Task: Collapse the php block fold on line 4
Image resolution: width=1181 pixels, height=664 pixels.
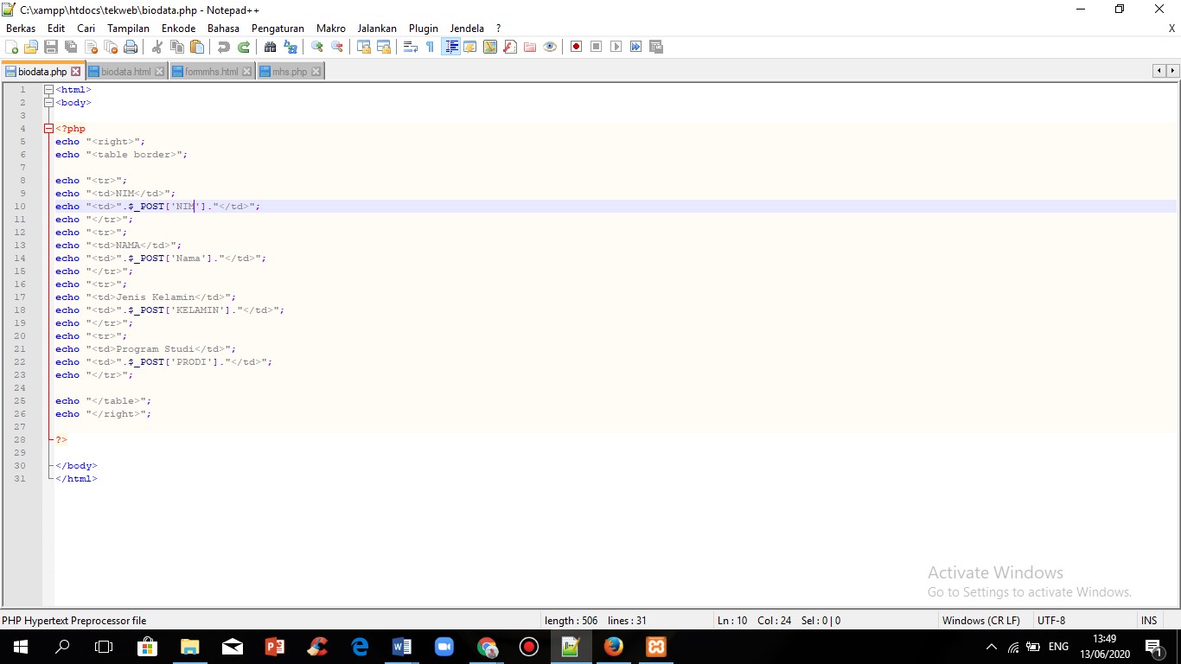Action: pyautogui.click(x=49, y=129)
